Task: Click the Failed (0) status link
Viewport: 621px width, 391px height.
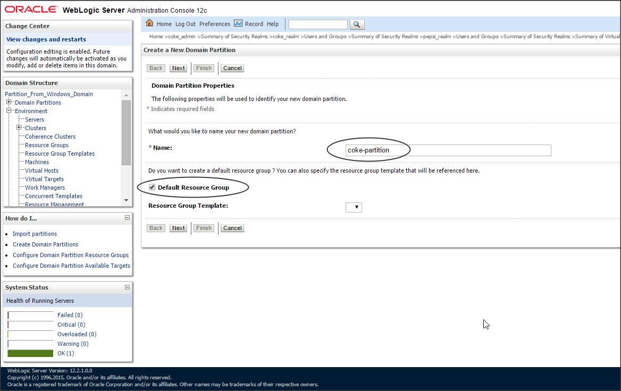Action: (70, 315)
